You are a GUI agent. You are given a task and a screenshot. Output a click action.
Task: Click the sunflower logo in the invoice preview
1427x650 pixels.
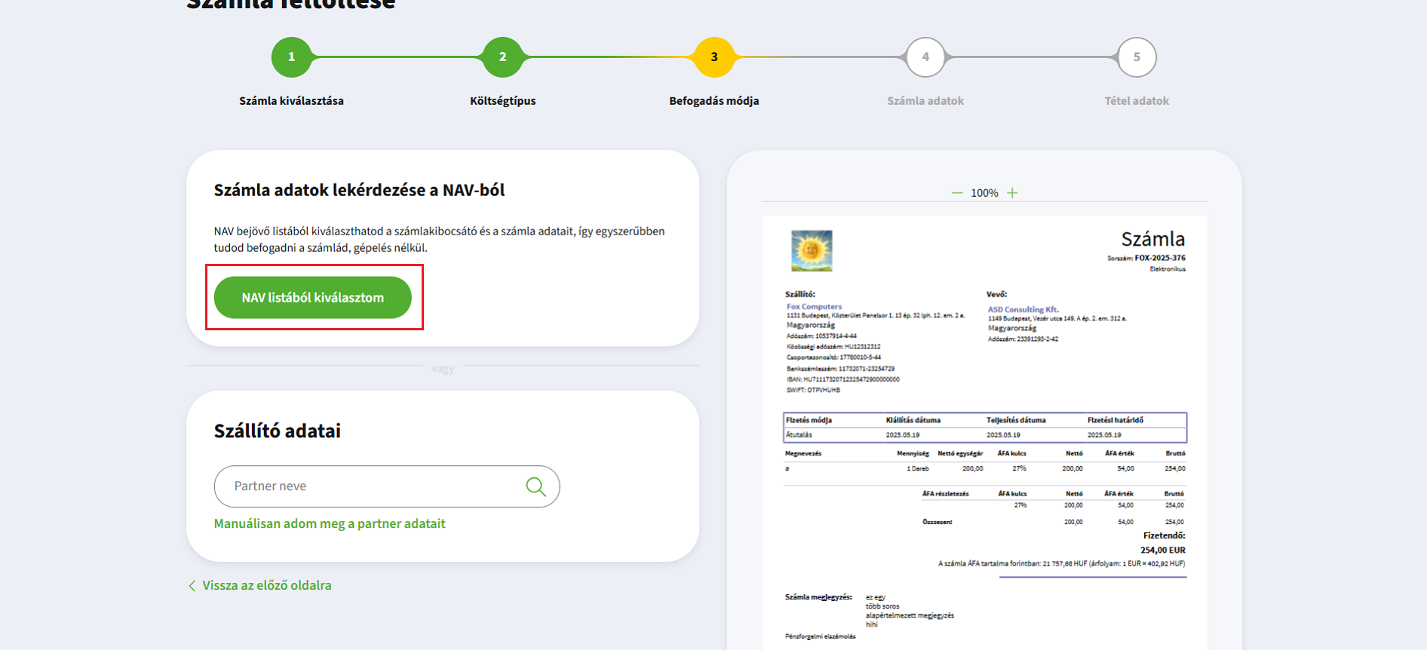(812, 251)
